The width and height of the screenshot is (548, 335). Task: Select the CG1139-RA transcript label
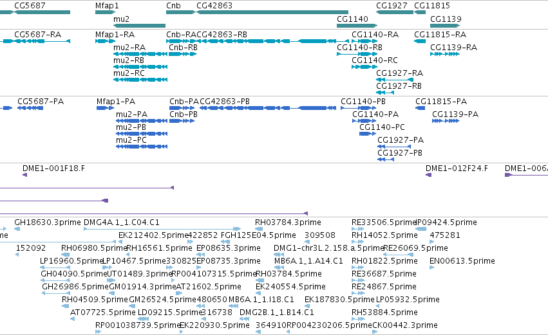[453, 48]
